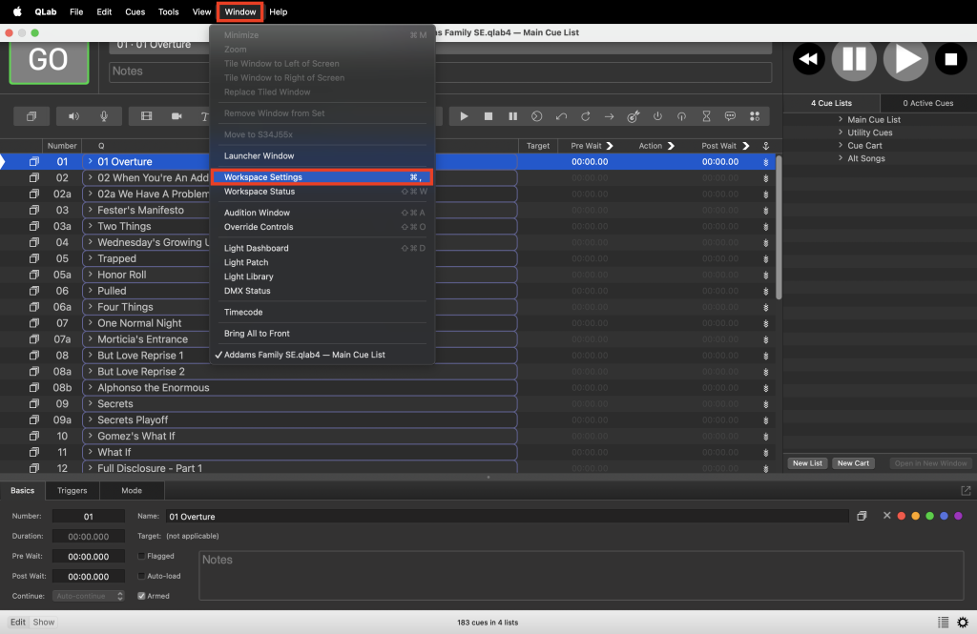Screen dimensions: 977x634
Task: Add a Devamp cue (circular arrow icon)
Action: coord(586,116)
